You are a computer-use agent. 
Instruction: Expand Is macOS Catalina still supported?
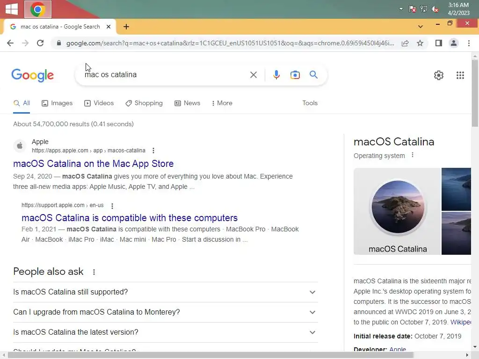[x=166, y=292]
